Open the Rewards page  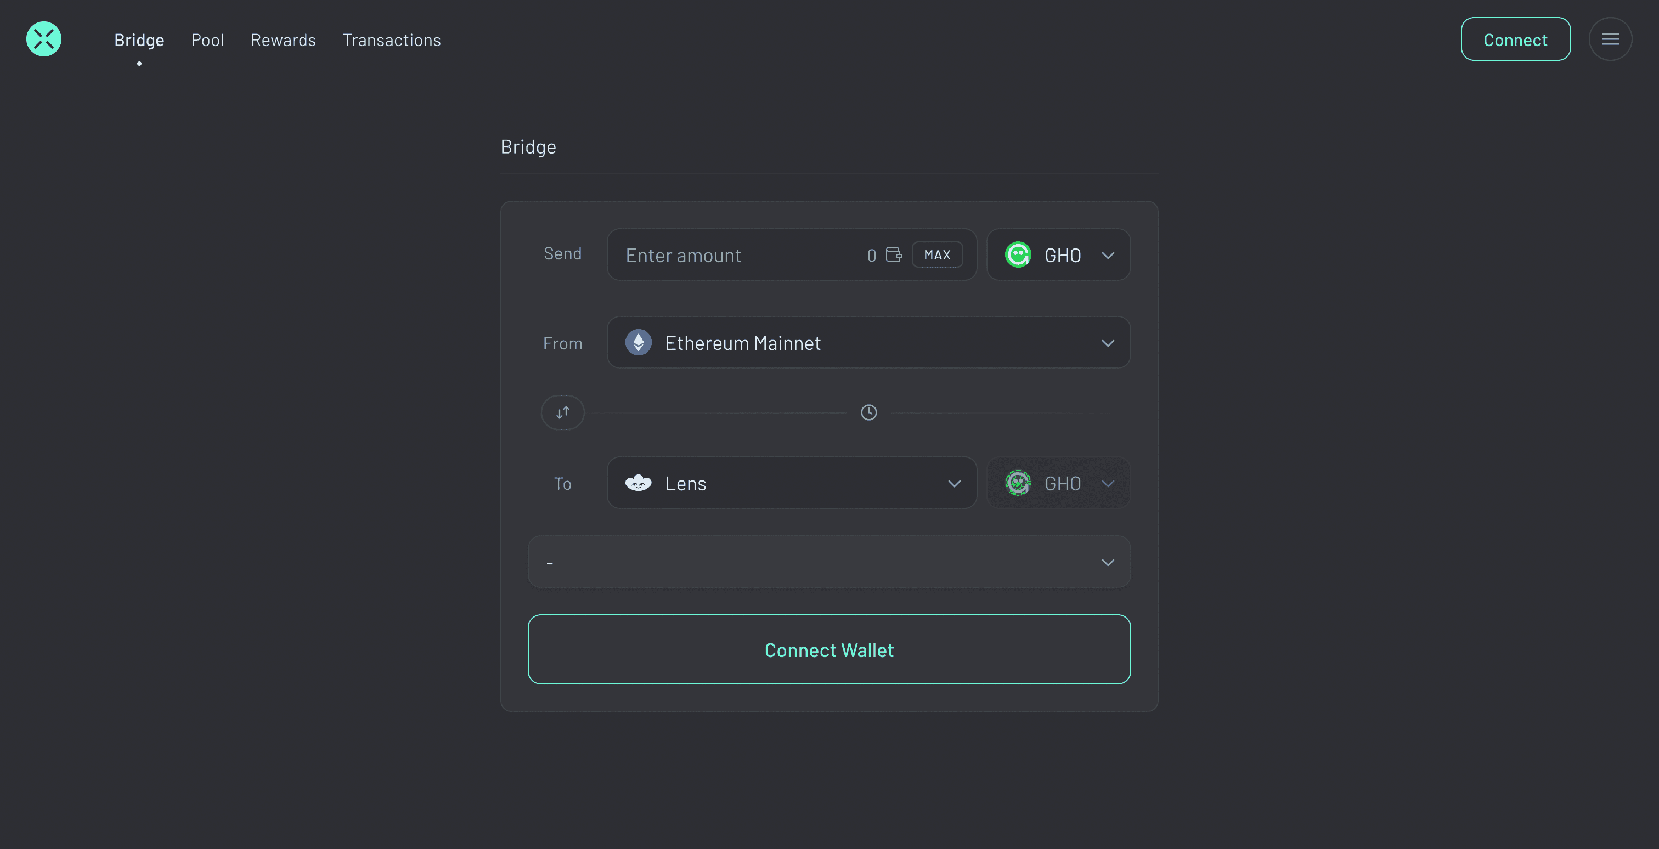tap(283, 40)
